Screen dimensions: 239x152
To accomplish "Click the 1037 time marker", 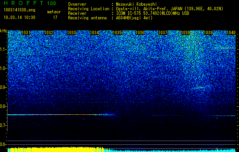I will [163, 33].
